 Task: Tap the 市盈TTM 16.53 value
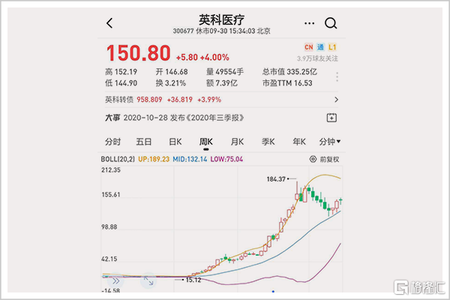pos(287,83)
